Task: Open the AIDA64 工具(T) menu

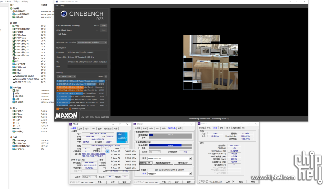Action: click(x=16, y=1)
